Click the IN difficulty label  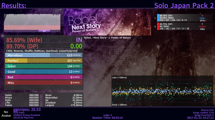79,40
